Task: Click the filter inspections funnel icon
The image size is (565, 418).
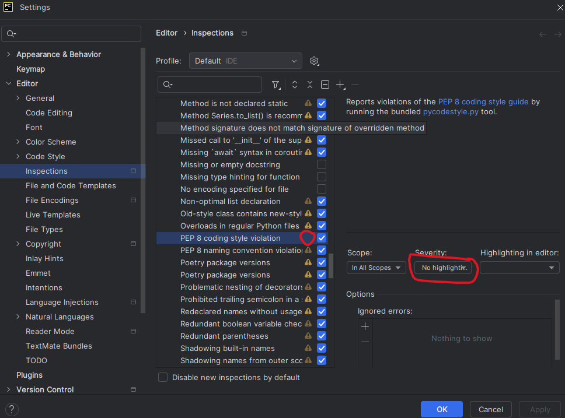Action: (x=275, y=85)
